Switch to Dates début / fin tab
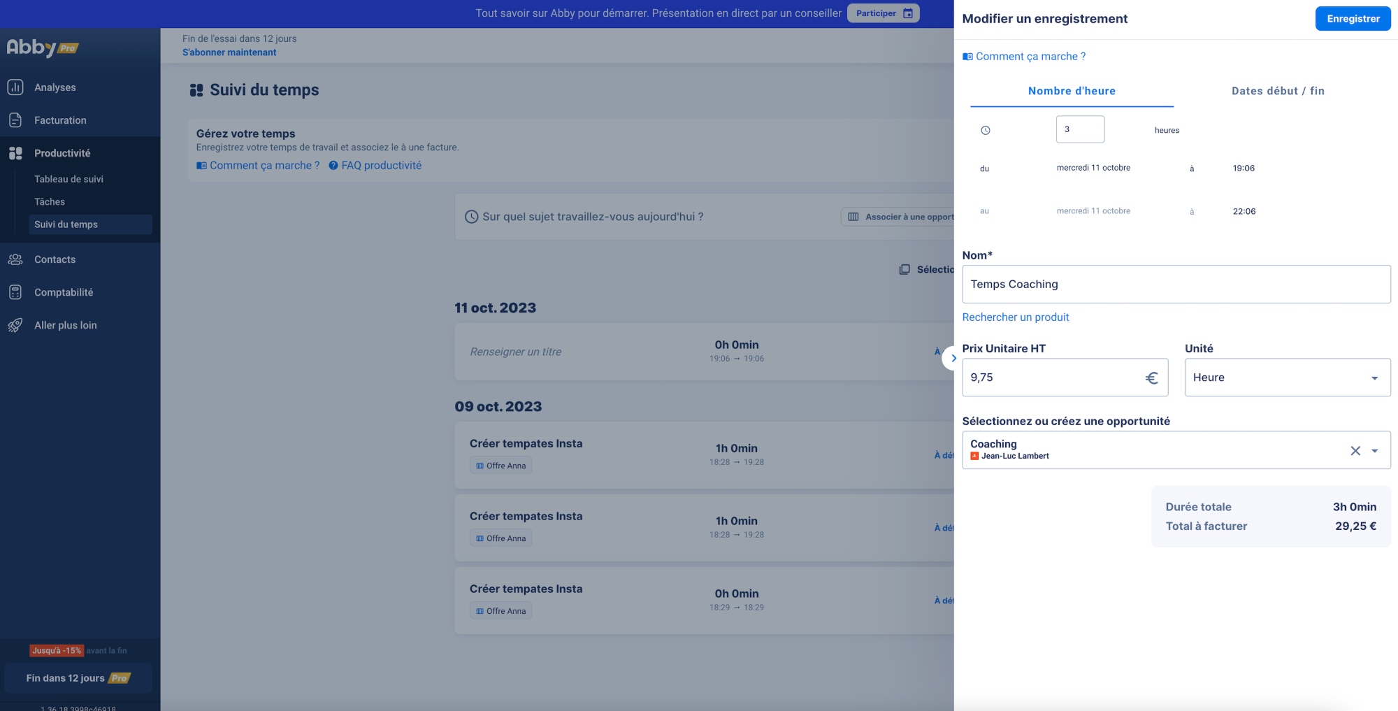 pos(1277,91)
